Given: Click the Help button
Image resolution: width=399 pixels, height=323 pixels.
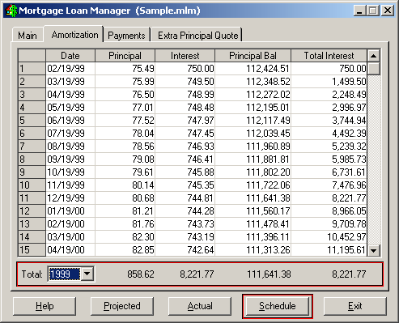Looking at the screenshot, I should click(x=45, y=306).
